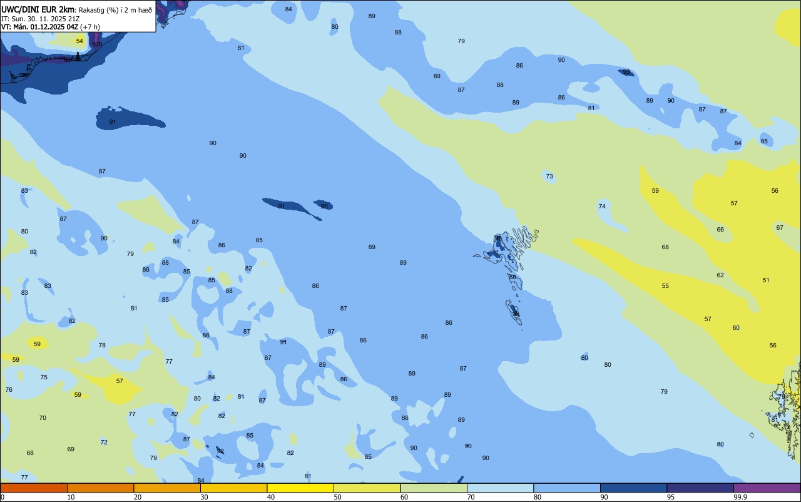Image resolution: width=801 pixels, height=502 pixels.
Task: Click the 'IT: Sun. 30. 11. 2025 21Z' line
Action: pos(41,19)
